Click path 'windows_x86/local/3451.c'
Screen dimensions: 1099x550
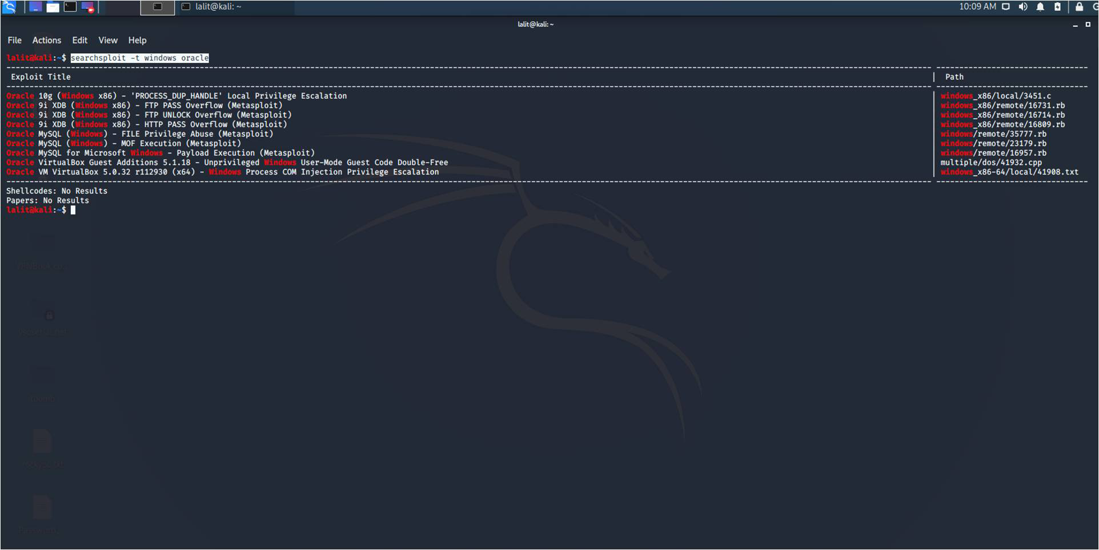tap(996, 96)
